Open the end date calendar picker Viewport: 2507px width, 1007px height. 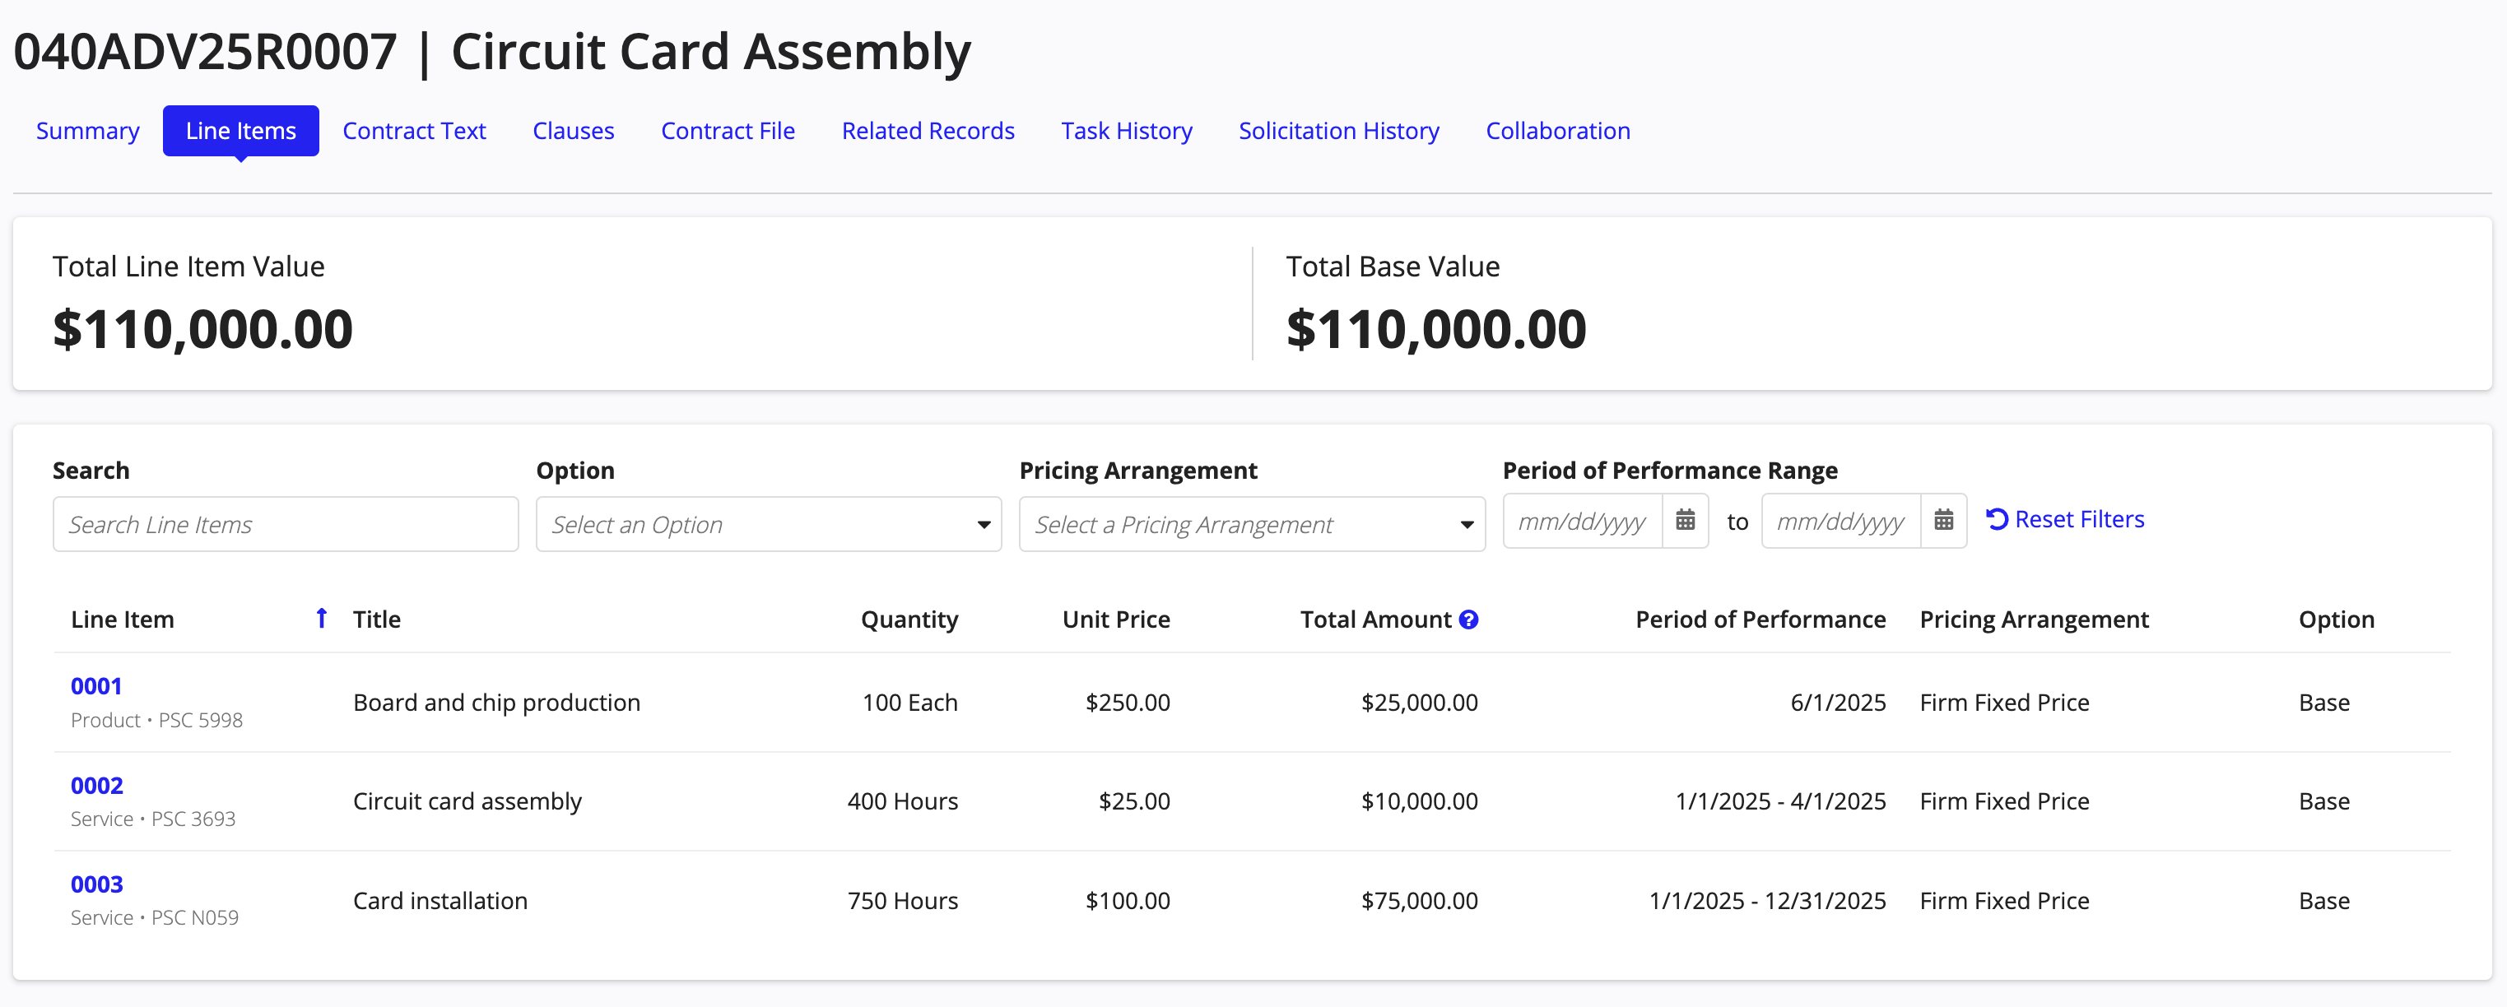1943,521
